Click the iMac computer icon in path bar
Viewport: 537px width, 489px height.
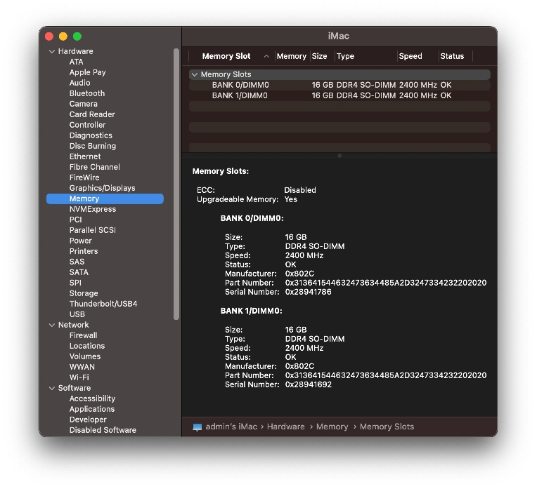click(x=198, y=427)
